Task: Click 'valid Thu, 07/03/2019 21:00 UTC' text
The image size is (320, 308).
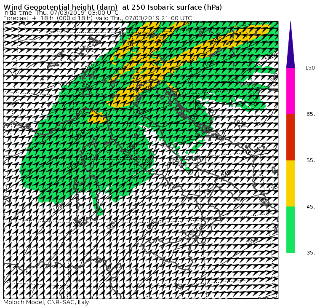Action: (144, 18)
